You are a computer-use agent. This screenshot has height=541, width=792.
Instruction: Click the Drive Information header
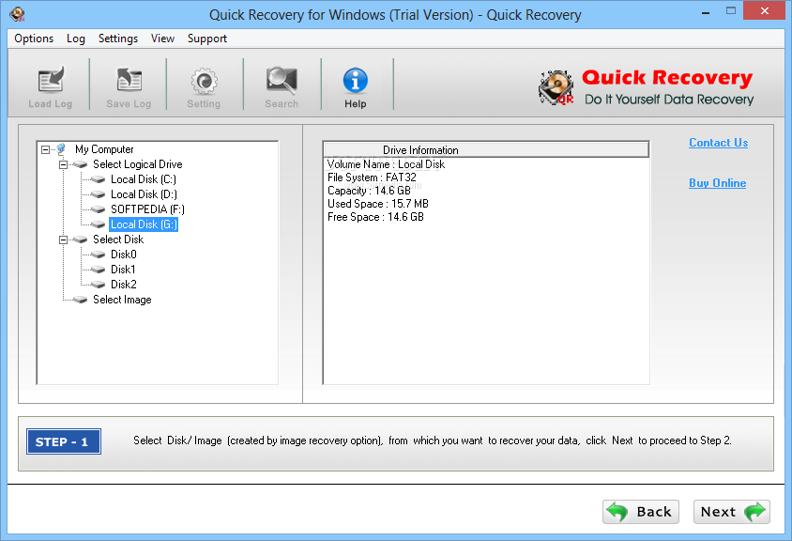pyautogui.click(x=486, y=150)
